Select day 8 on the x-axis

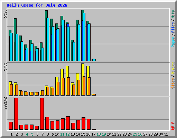coord(48,134)
